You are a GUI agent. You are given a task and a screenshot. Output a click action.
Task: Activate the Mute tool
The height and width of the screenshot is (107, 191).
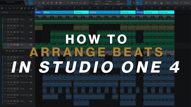pyautogui.click(x=52, y=3)
